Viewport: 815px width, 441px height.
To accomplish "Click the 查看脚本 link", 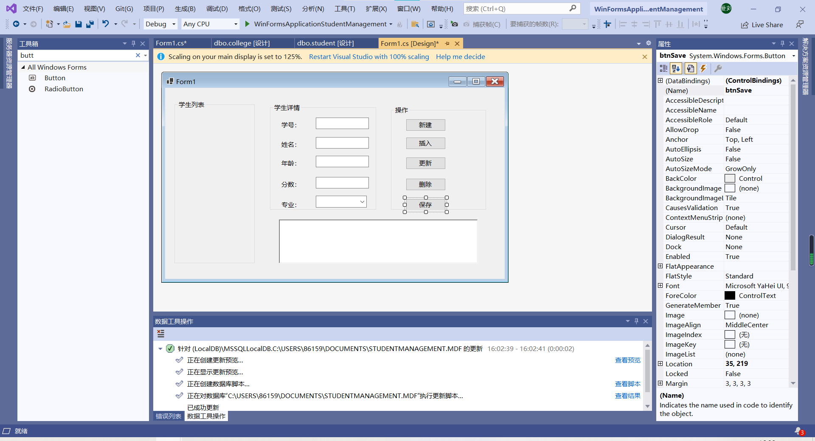I will pyautogui.click(x=628, y=384).
